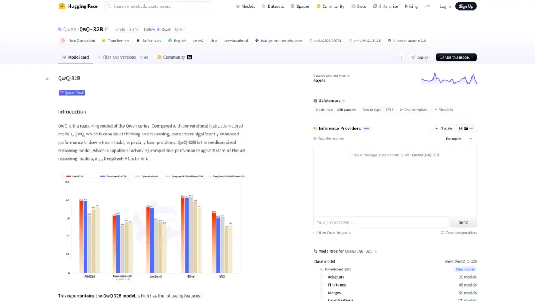Open the Use this model dropdown
The image size is (535, 301).
456,57
